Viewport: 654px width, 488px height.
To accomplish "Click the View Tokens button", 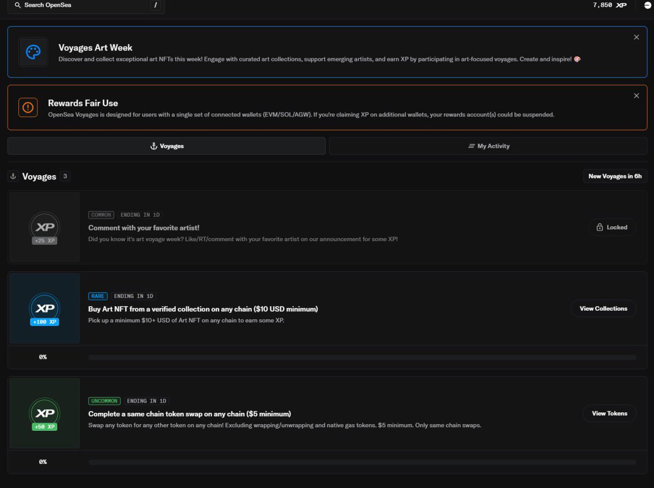I will tap(609, 413).
